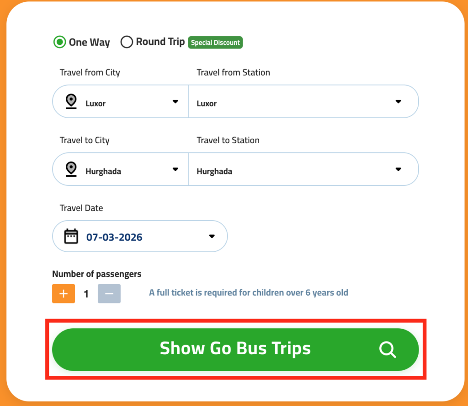Open the Travel to City dropdown arrow
The height and width of the screenshot is (406, 468).
(175, 169)
